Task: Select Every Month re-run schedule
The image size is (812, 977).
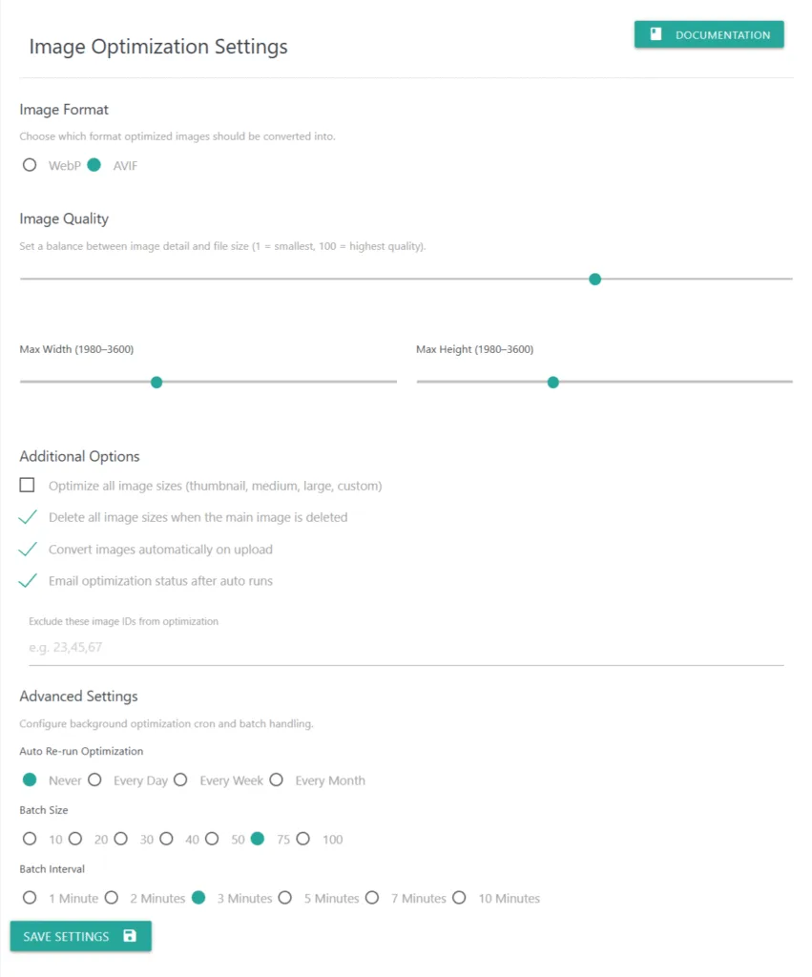Action: [276, 780]
